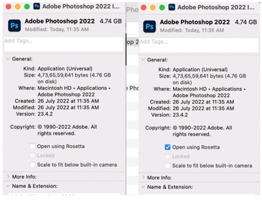Expand More Info section in left window
The height and width of the screenshot is (200, 262).
coord(8,176)
